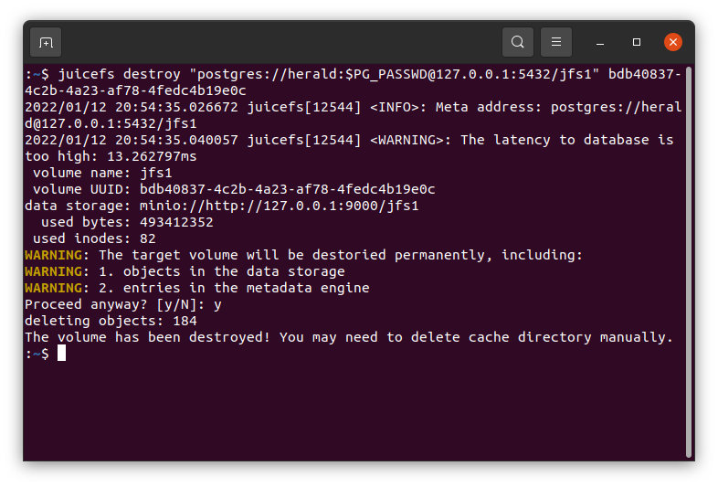Image resolution: width=718 pixels, height=487 pixels.
Task: Click the 'deleting objects: 184' line
Action: pyautogui.click(x=111, y=321)
